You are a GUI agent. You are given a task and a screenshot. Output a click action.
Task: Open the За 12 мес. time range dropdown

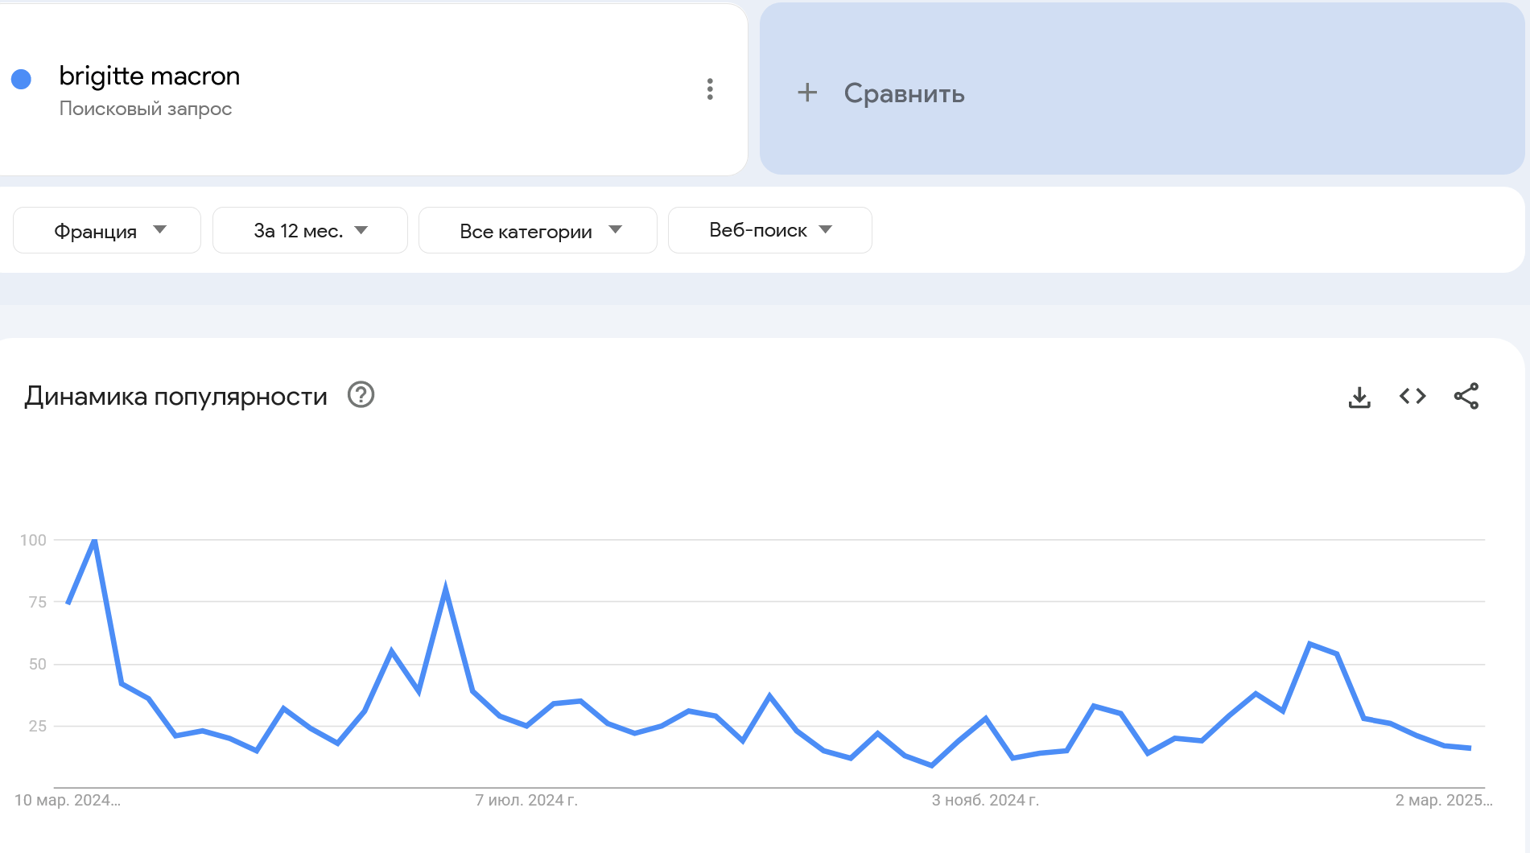309,229
